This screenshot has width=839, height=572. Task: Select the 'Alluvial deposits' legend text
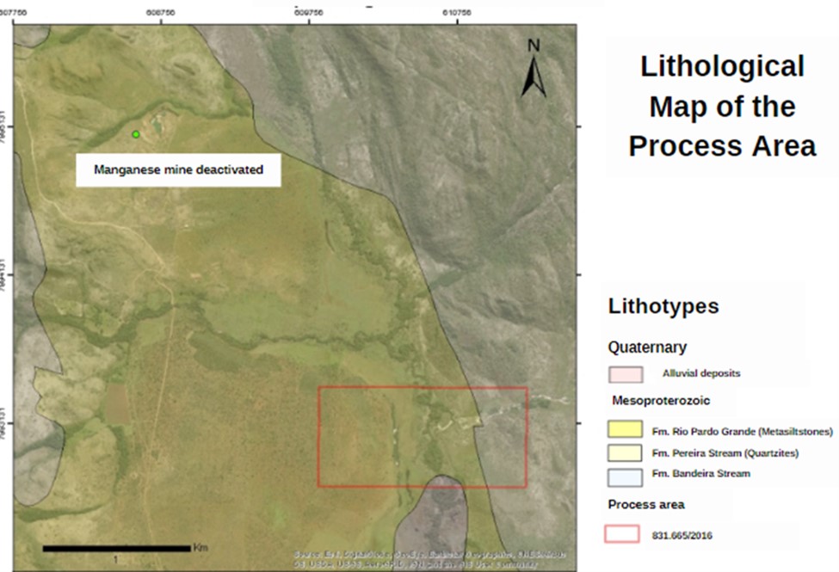coord(701,374)
